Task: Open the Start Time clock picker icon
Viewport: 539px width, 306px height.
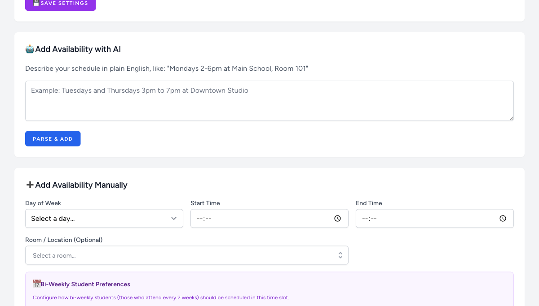Action: point(337,219)
